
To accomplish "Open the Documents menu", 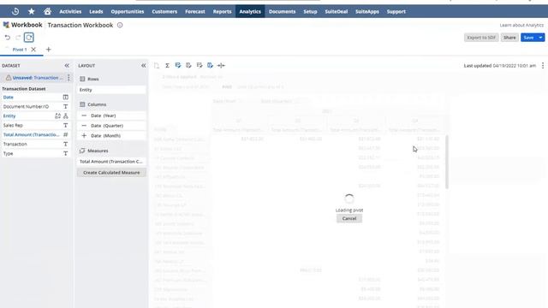I will coord(282,11).
